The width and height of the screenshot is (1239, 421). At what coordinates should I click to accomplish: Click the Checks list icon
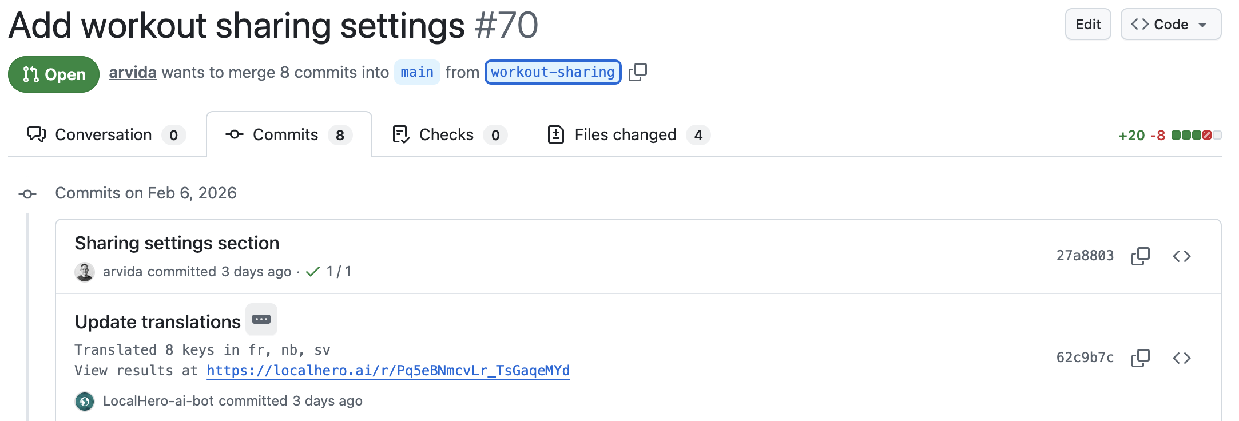pyautogui.click(x=401, y=134)
